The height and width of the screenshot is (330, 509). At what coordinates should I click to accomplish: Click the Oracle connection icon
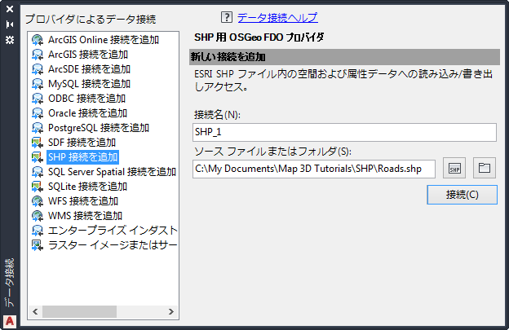click(x=38, y=113)
